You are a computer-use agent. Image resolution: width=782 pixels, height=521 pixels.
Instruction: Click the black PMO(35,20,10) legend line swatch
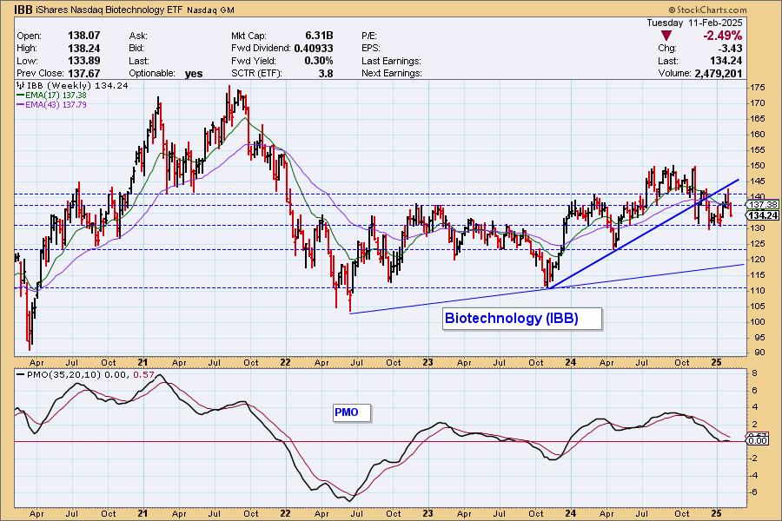coord(21,374)
